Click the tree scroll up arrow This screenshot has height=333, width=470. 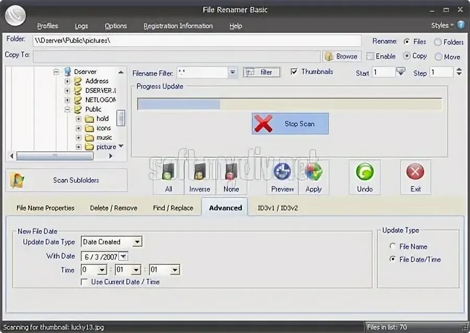[x=121, y=72]
